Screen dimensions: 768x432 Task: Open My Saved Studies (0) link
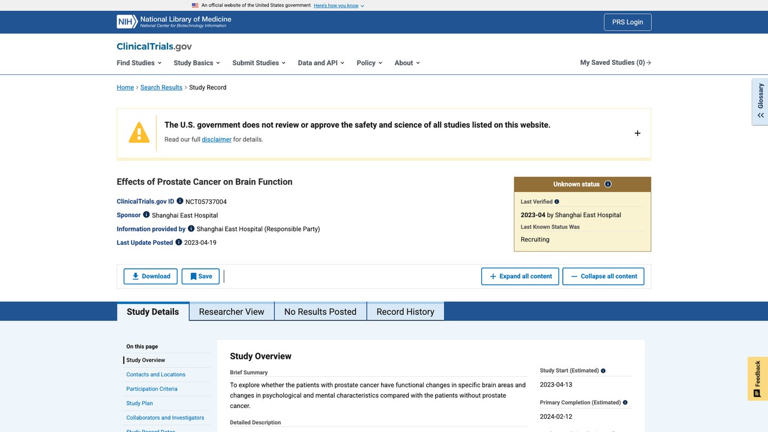tap(616, 62)
